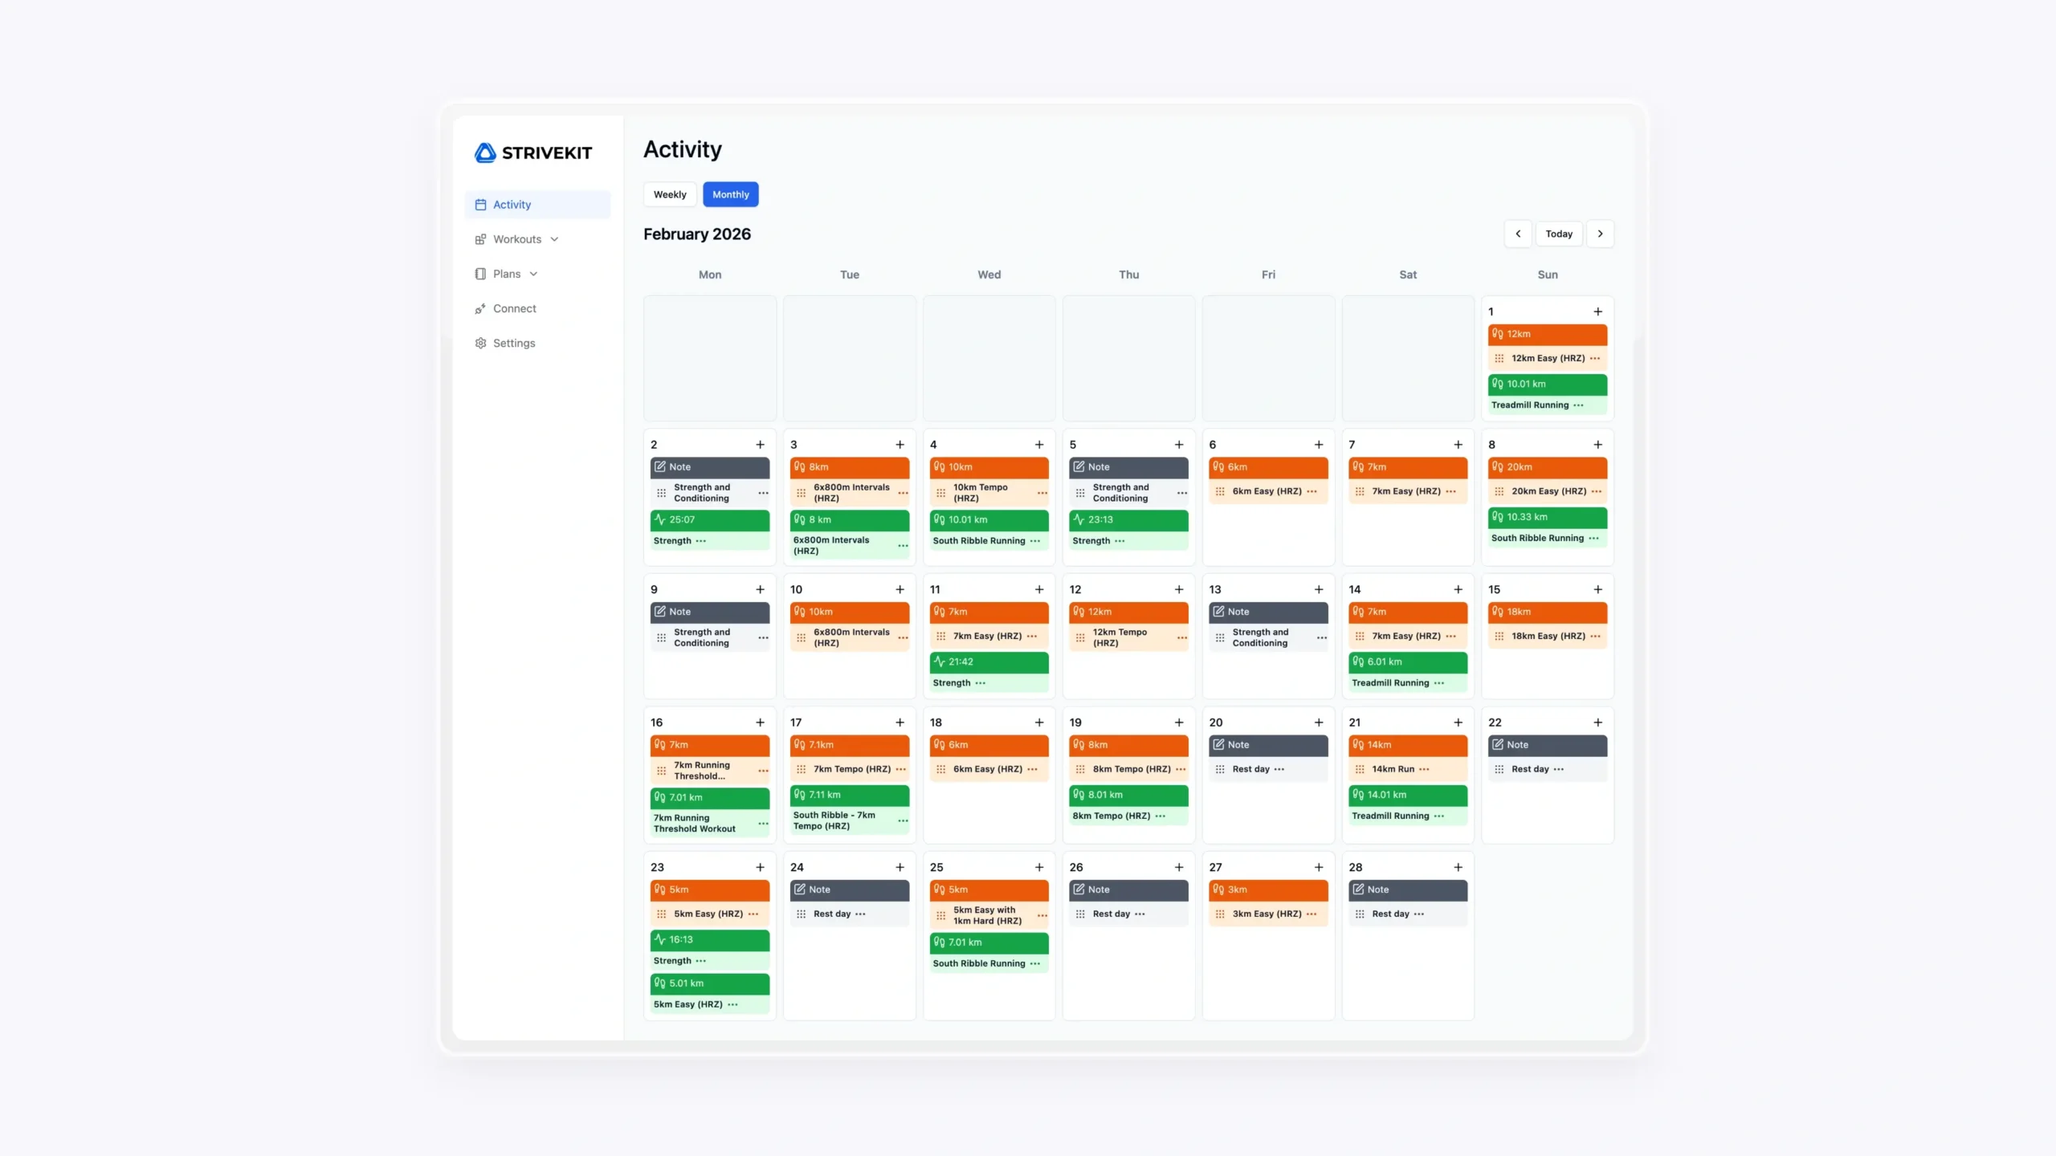Open three-dot menu for 12km Easy (HRZ)
The height and width of the screenshot is (1156, 2056).
1595,359
